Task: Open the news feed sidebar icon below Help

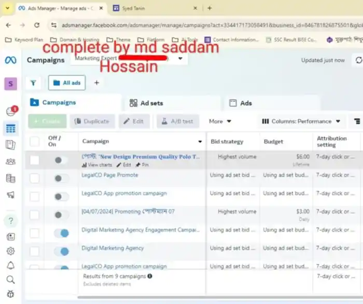Action: (x=11, y=236)
